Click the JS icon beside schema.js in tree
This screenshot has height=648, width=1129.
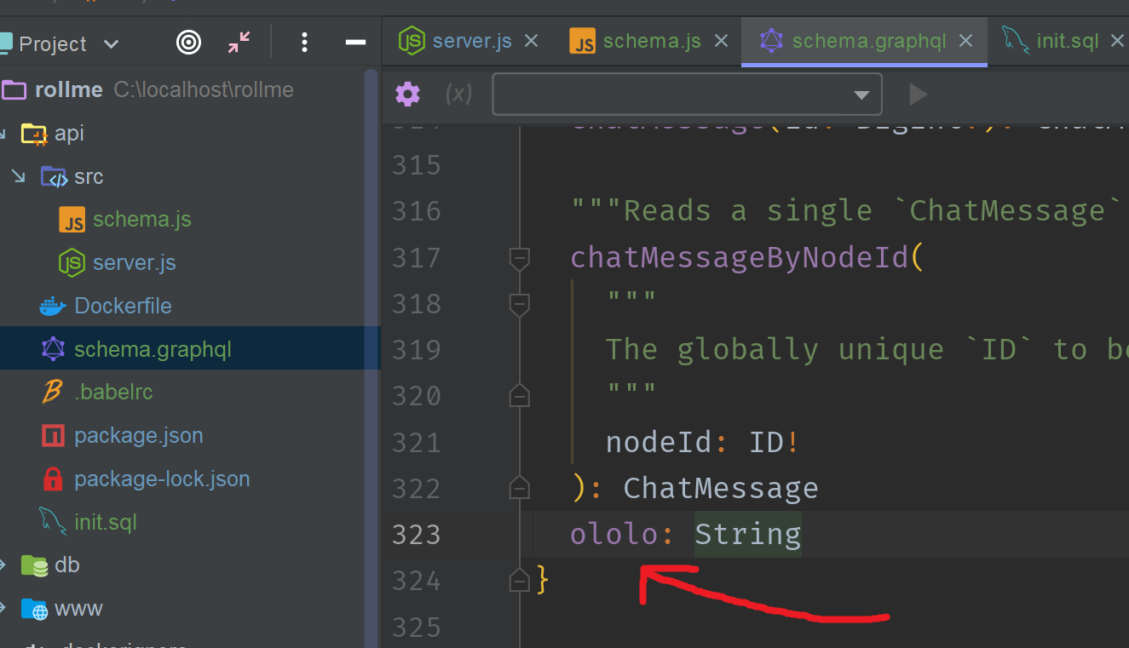click(x=72, y=220)
